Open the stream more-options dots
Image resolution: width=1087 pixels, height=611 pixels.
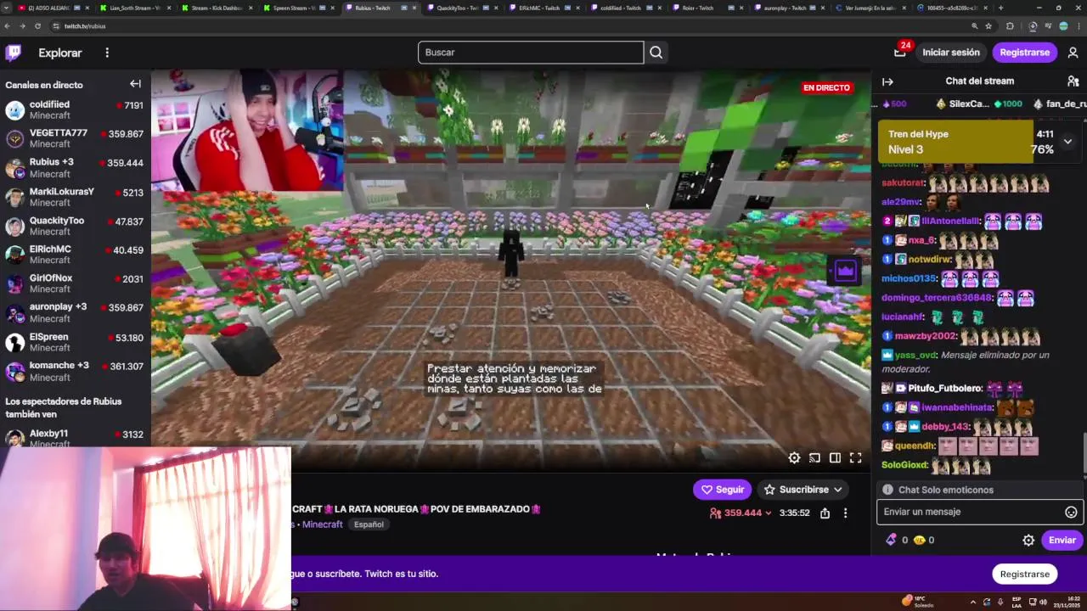(x=845, y=513)
